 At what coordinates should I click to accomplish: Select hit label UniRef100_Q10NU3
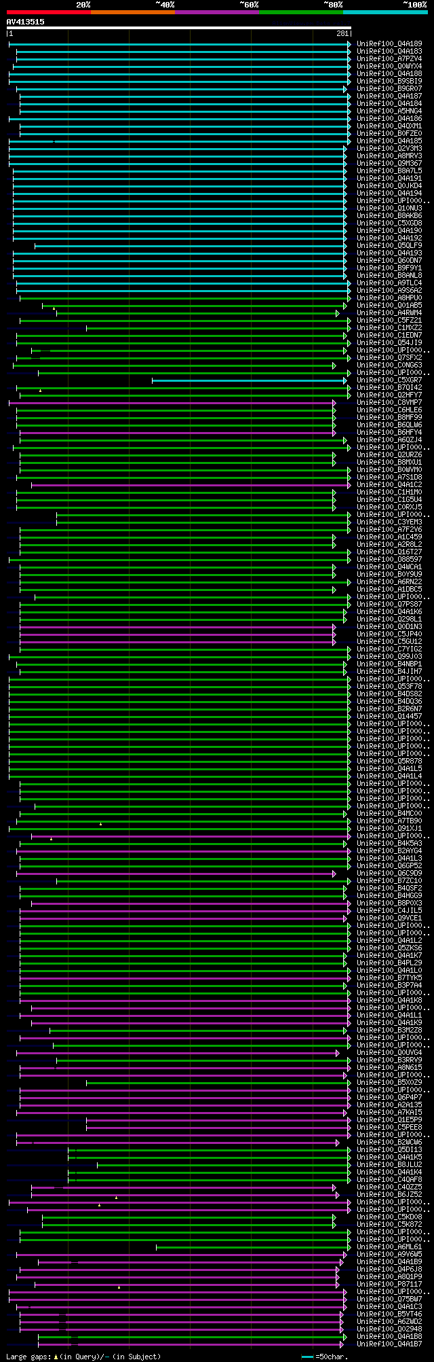pos(389,209)
